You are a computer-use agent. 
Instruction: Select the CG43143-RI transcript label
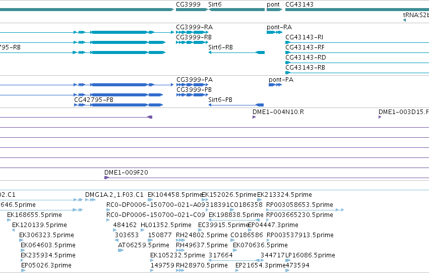[304, 37]
